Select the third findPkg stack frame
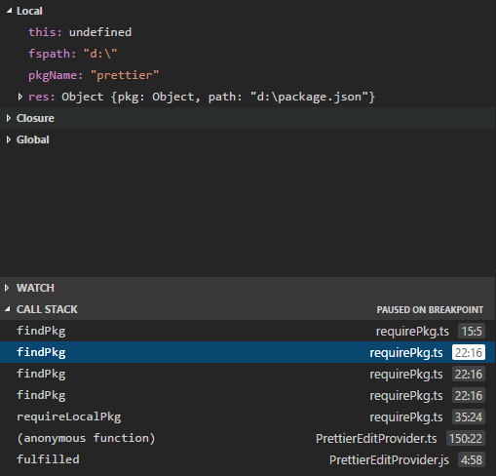496x476 pixels. 248,374
